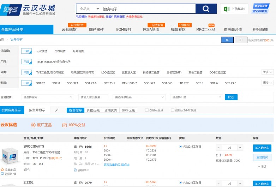Switch to 按供应商显示 tab
This screenshot has width=276, height=187.
tap(12, 110)
